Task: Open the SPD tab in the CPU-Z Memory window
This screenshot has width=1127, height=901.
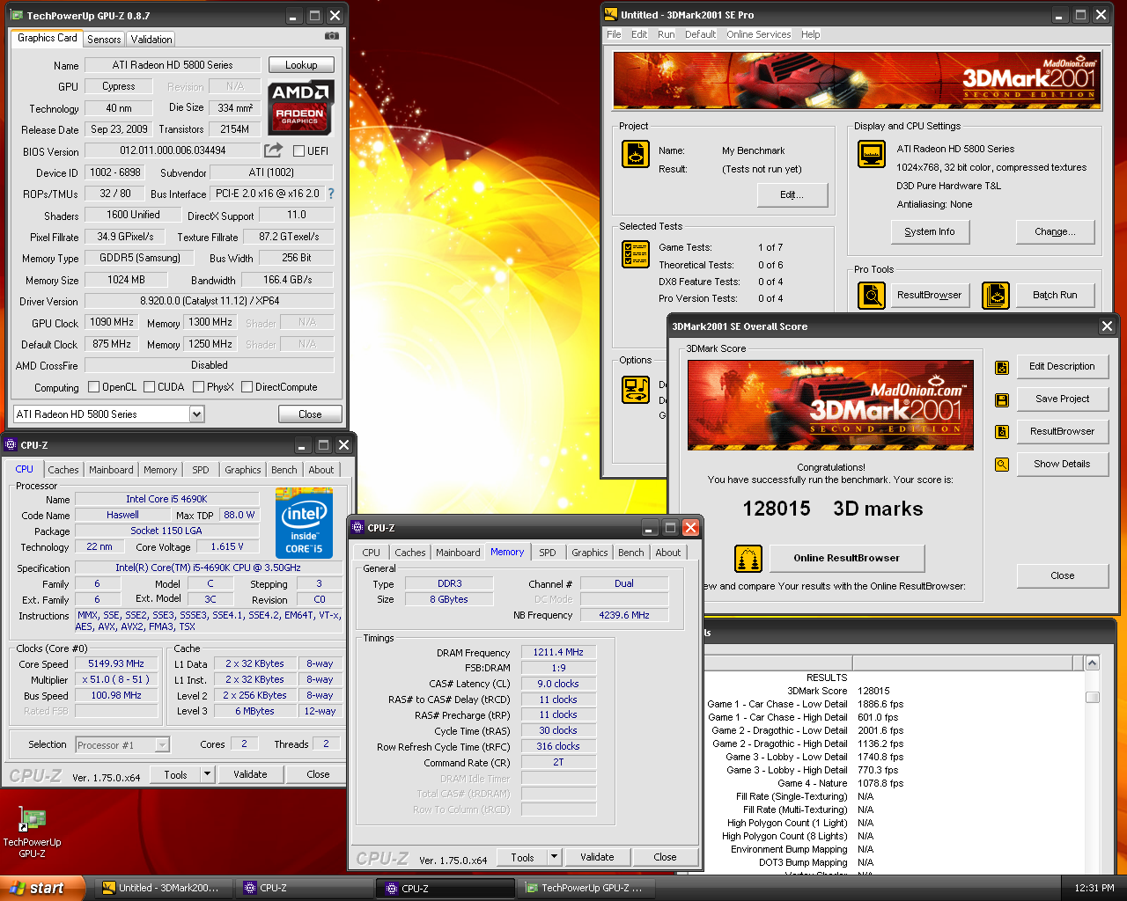Action: coord(548,553)
